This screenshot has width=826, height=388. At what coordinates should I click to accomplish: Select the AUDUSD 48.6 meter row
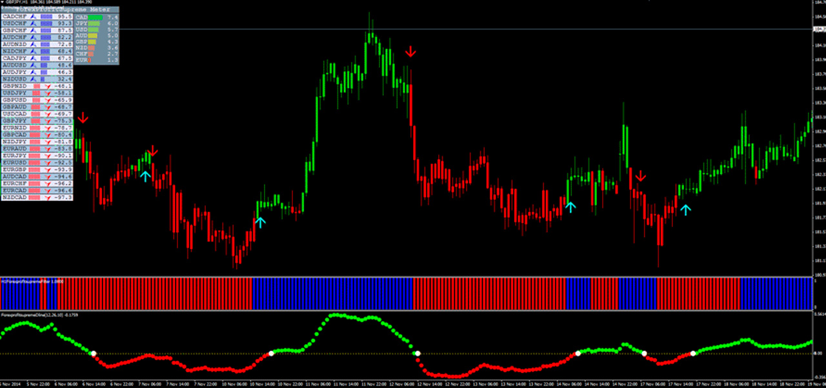tap(37, 65)
